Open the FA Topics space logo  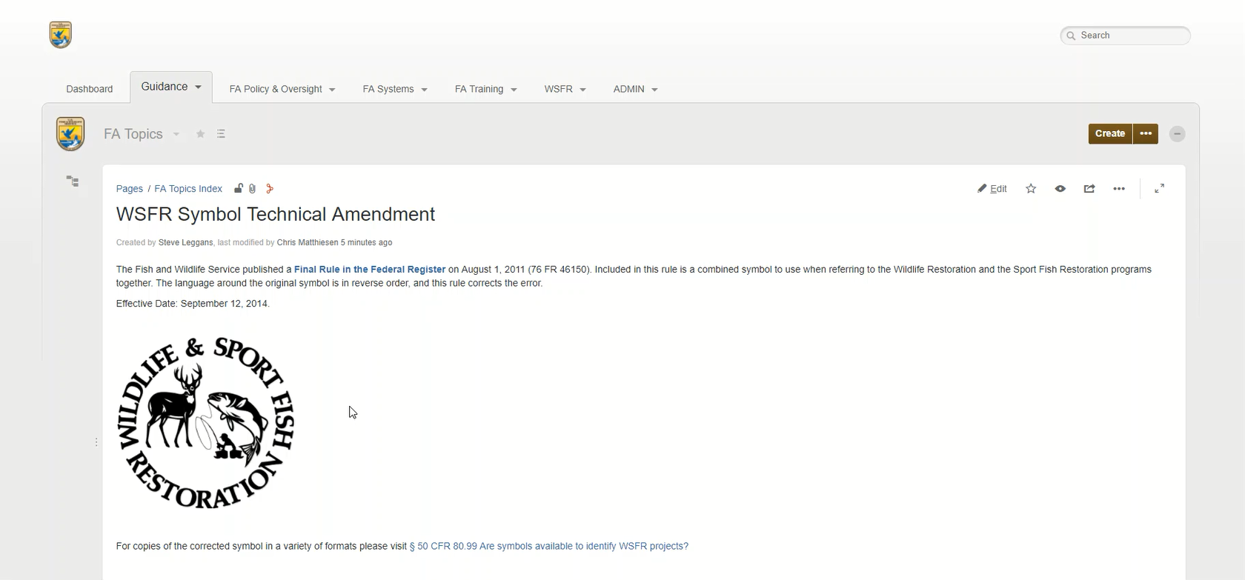pyautogui.click(x=70, y=134)
